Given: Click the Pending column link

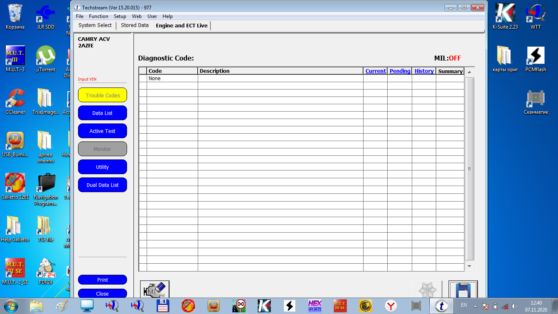Looking at the screenshot, I should pyautogui.click(x=400, y=71).
